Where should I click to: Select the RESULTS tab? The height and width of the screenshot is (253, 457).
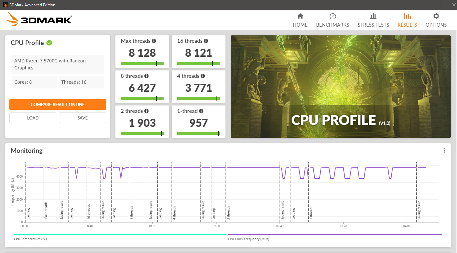point(407,25)
